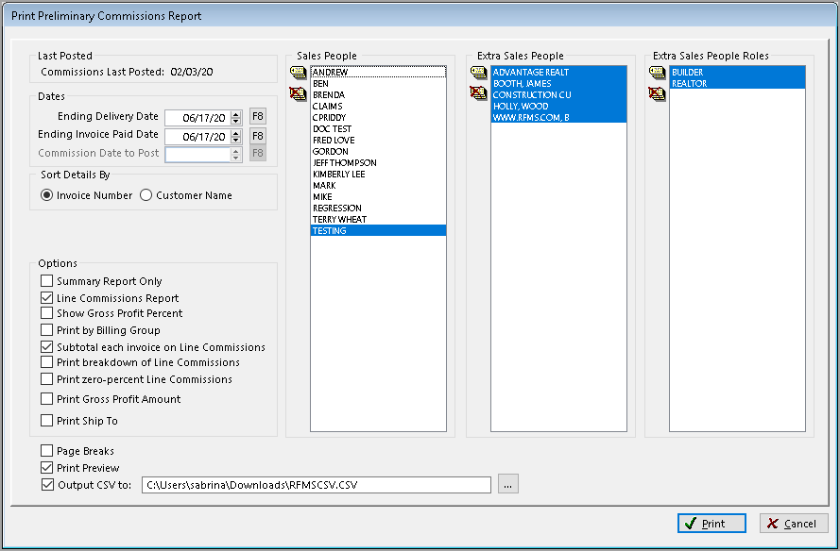Screen dimensions: 840x551
Task: Select CLAIMS in Sales People list
Action: point(378,106)
